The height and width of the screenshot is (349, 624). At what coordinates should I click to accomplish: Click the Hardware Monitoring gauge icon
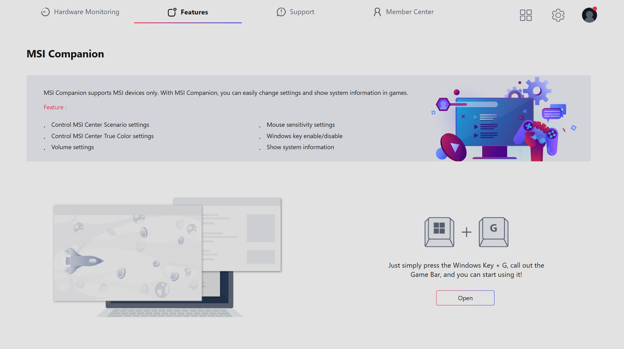(x=45, y=12)
